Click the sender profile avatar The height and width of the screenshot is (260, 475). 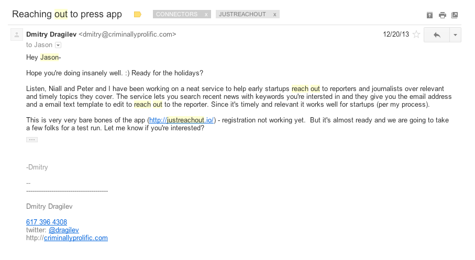click(17, 35)
